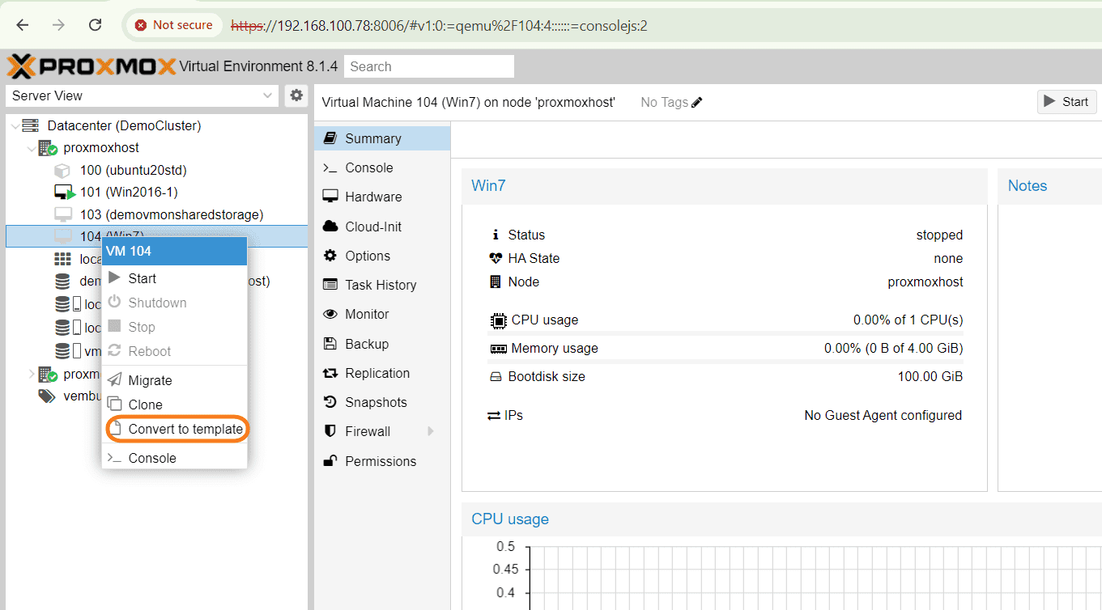This screenshot has height=610, width=1102.
Task: Open the Task History tab
Action: pos(382,285)
